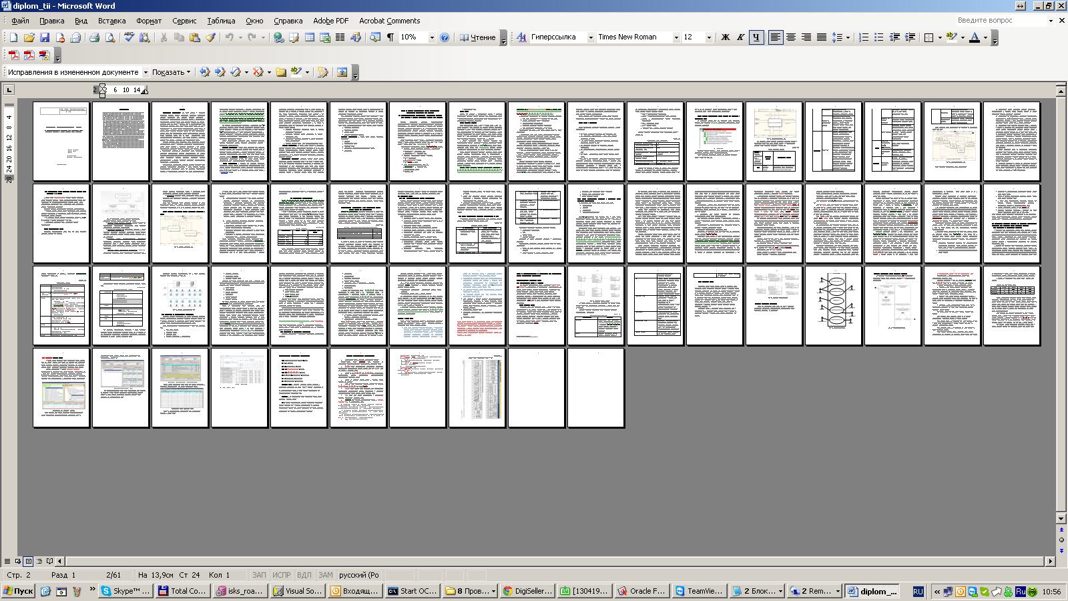Expand the Times New Roman font list
Screen dimensions: 1068x601
click(x=676, y=37)
